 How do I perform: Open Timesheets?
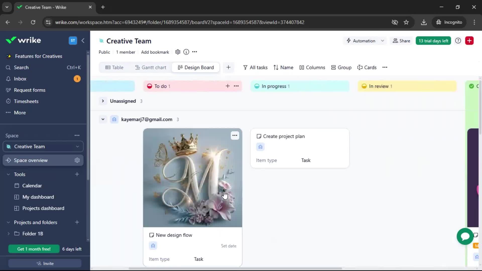coord(26,101)
